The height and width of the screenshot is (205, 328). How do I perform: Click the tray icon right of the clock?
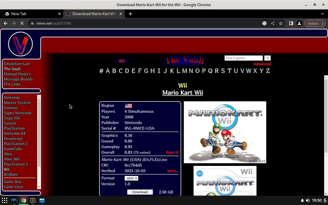(x=325, y=200)
